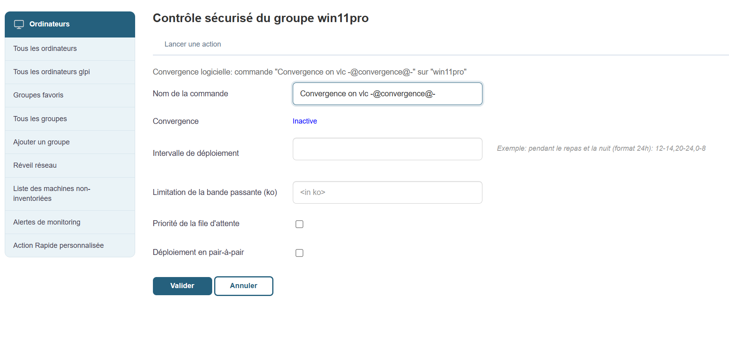This screenshot has height=339, width=729.
Task: Open Tous les ordinateurs menu item
Action: tap(45, 49)
